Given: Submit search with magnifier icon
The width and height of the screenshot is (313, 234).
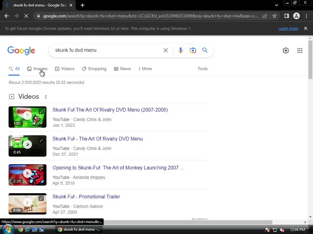Looking at the screenshot, I should pos(205,50).
